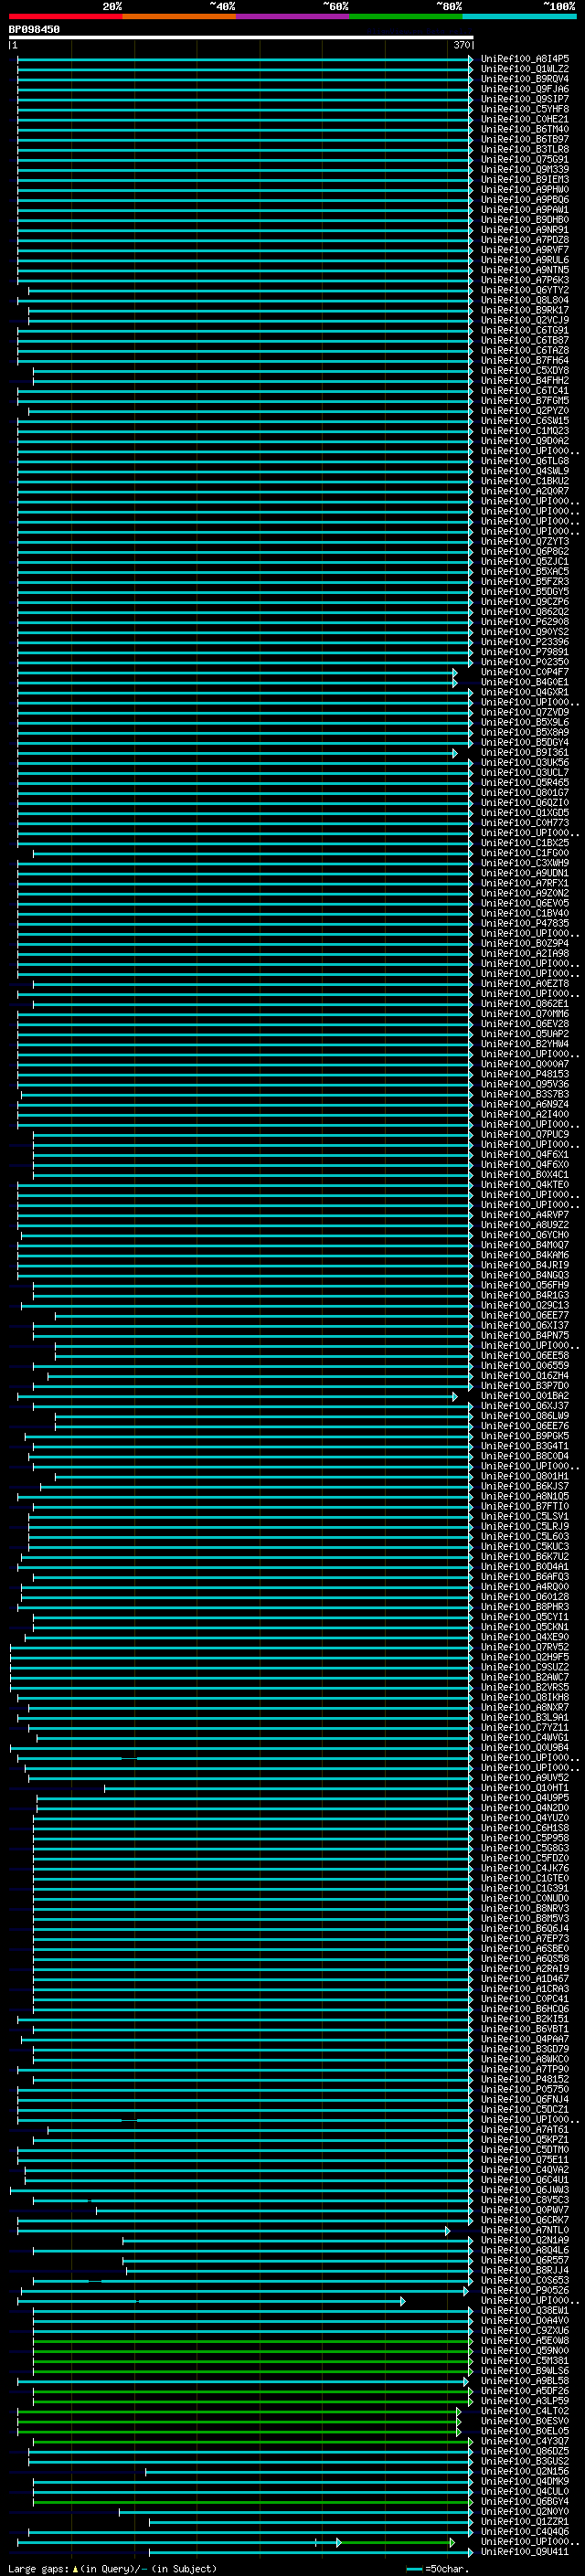Open hit UniRef100_Q1WLZ2

pyautogui.click(x=525, y=69)
